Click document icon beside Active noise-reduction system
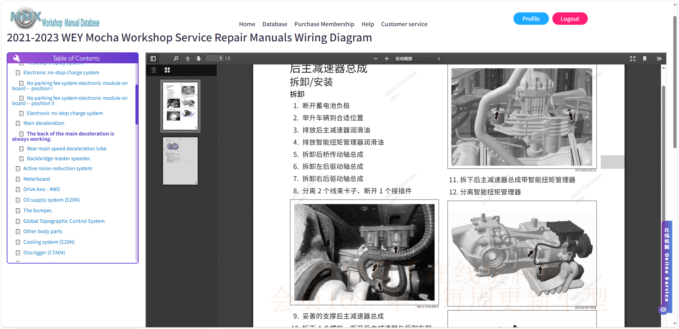 (18, 169)
